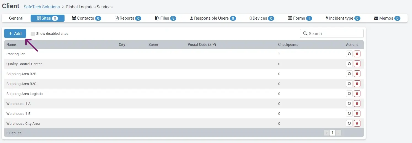Viewport: 412px width, 143px height.
Task: Go to next page arrow in pagination
Action: point(338,133)
